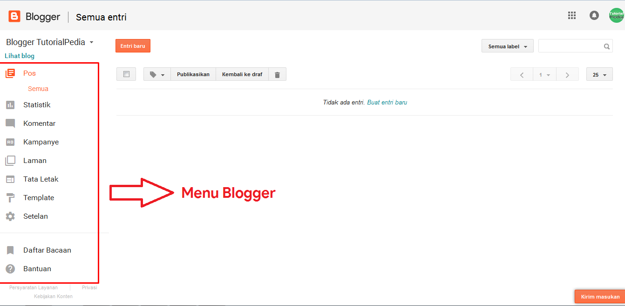Open the Semua label filter dropdown
The image size is (625, 306).
click(x=508, y=46)
